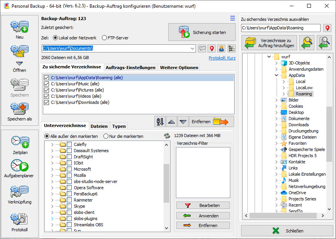The image size is (336, 239).
Task: Uncheck the Music directory checkbox
Action: pyautogui.click(x=47, y=84)
